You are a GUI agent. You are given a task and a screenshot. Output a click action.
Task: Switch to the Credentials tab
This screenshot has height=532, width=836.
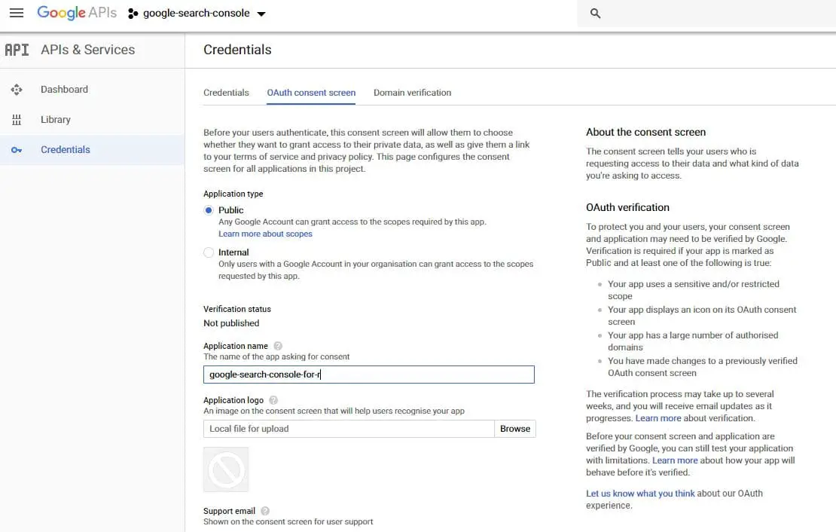(226, 93)
